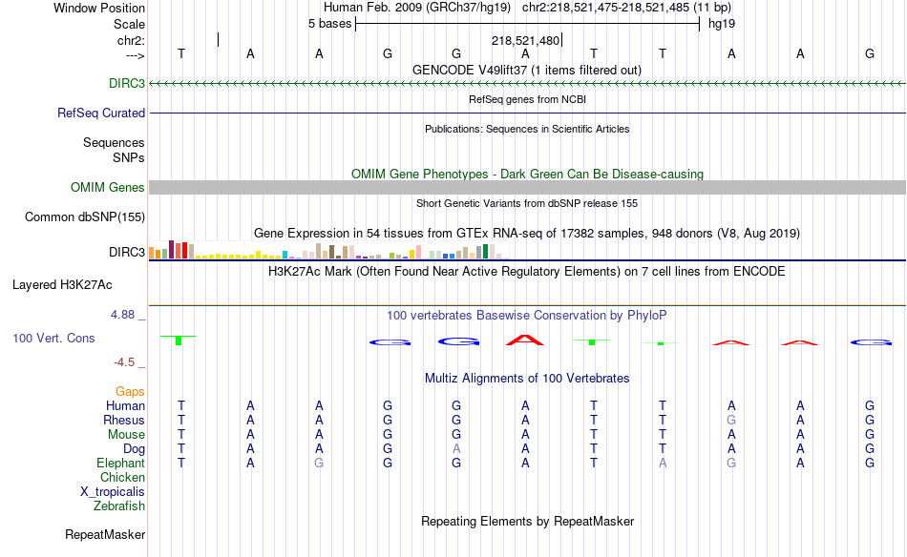
Task: Click the DIRC3 GTEx expression bar chart
Action: pos(329,250)
